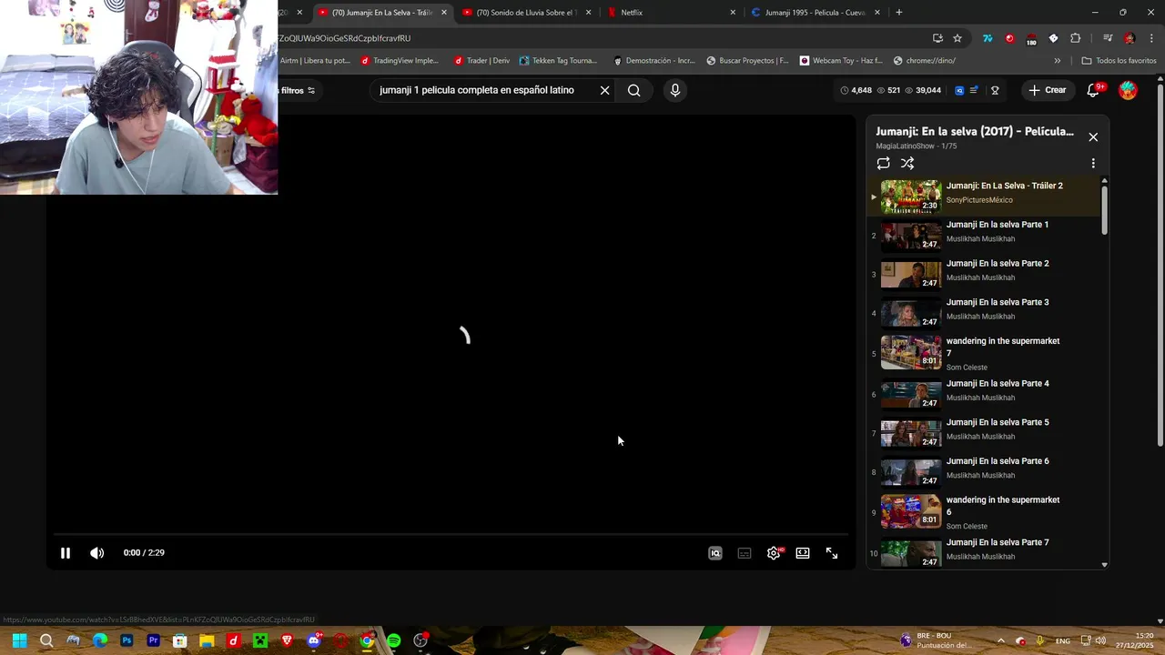Viewport: 1165px width, 655px height.
Task: Open Photoshop from the taskbar
Action: (x=127, y=640)
